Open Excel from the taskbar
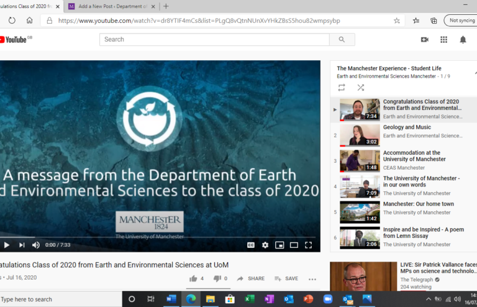Image resolution: width=477 pixels, height=307 pixels. (250, 300)
